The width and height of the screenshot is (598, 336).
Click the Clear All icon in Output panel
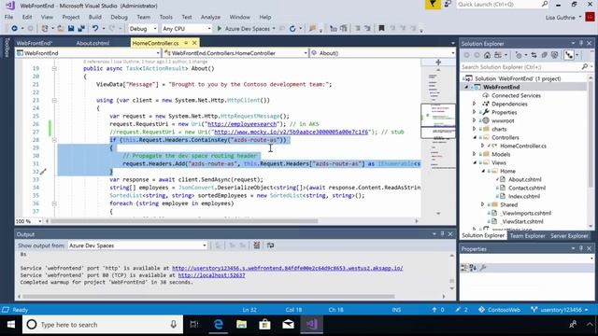257,245
